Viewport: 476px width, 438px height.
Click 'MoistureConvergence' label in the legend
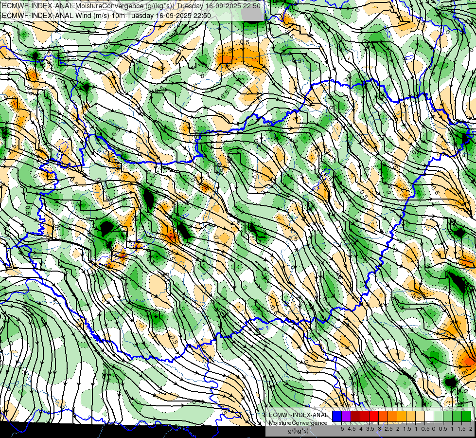(x=298, y=423)
